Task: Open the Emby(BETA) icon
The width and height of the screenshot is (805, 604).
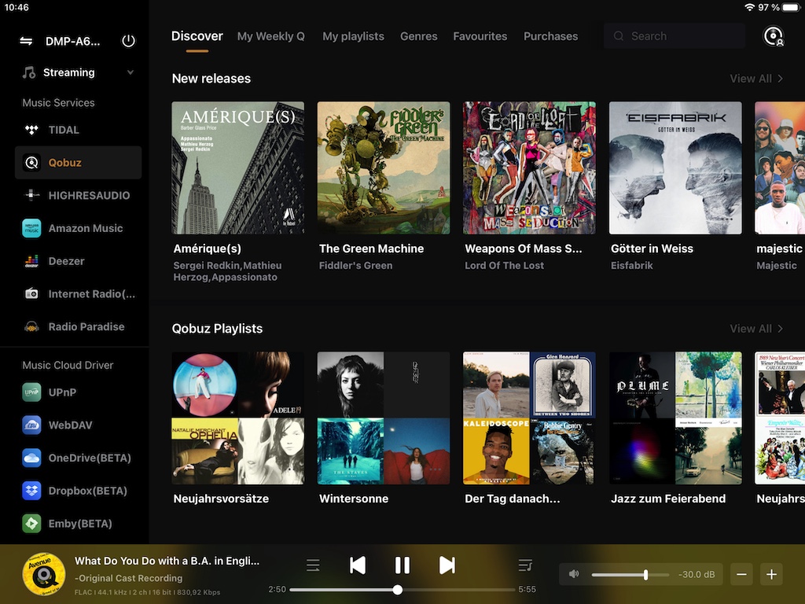Action: [31, 524]
